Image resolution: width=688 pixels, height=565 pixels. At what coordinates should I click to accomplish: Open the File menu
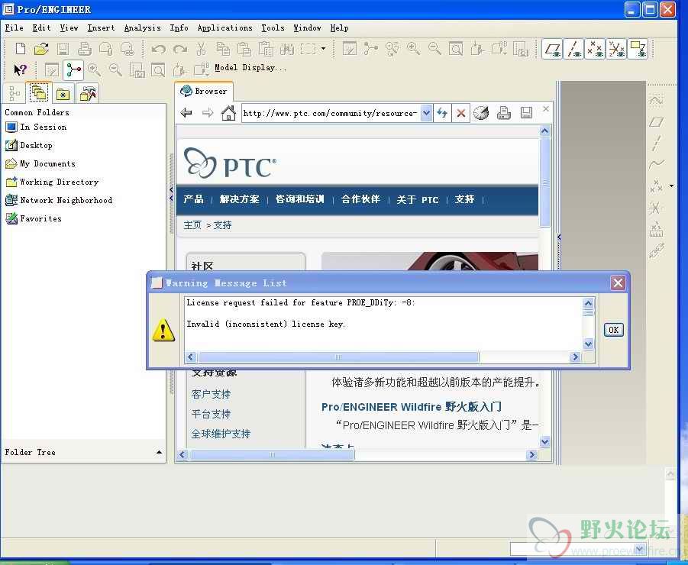pyautogui.click(x=14, y=27)
